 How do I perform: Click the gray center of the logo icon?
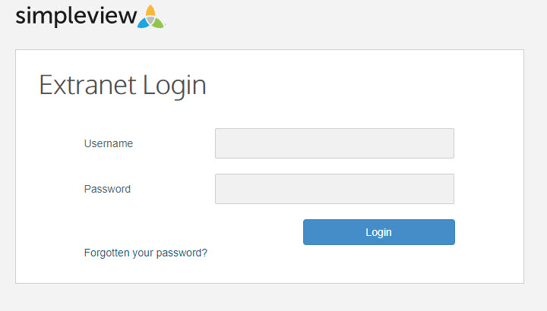[150, 20]
